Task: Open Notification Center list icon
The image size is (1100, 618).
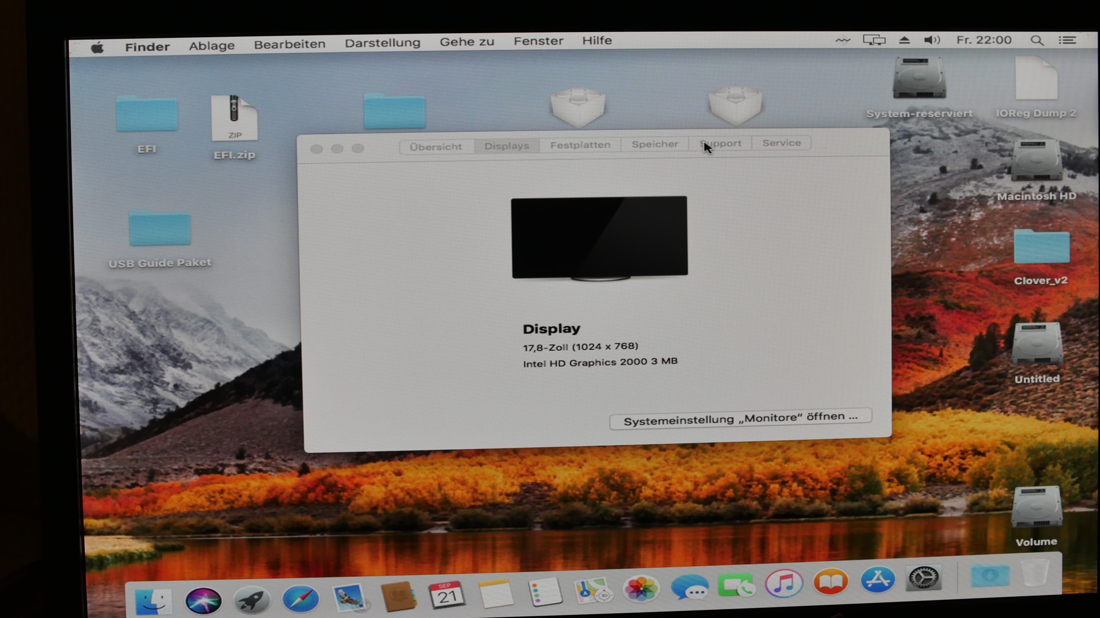Action: [x=1067, y=40]
